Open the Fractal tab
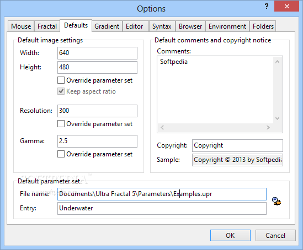The width and height of the screenshot is (303, 250). pos(47,26)
